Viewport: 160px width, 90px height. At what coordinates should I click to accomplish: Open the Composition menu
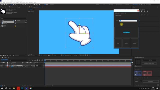click(9, 3)
